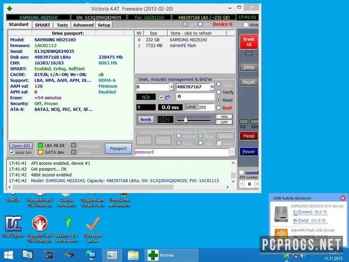The width and height of the screenshot is (349, 262).
Task: Click the Victoria taskbar button
Action: (171, 255)
